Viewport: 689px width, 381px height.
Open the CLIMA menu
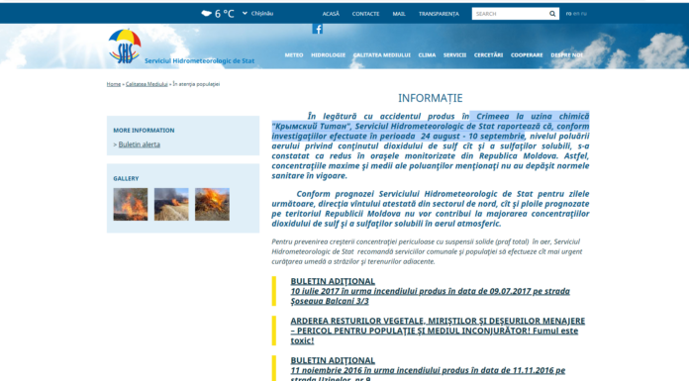427,55
